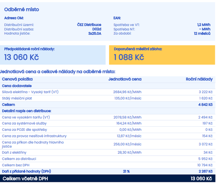Select the '21 %' VAT rate
This screenshot has height=184, width=216.
tap(126, 171)
